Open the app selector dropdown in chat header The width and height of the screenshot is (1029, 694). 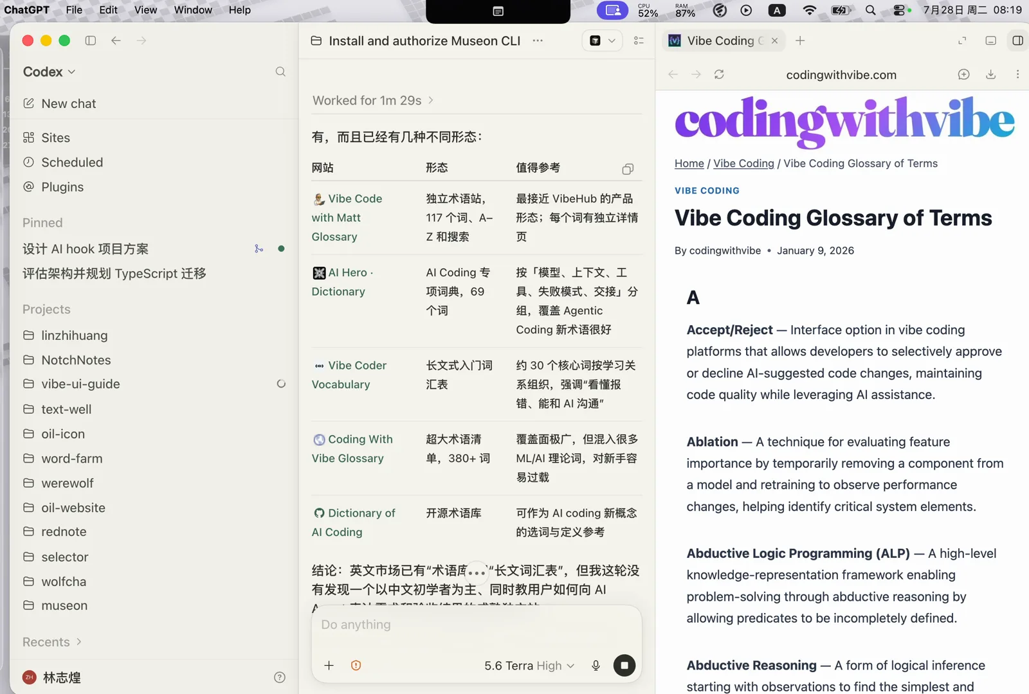pos(603,40)
